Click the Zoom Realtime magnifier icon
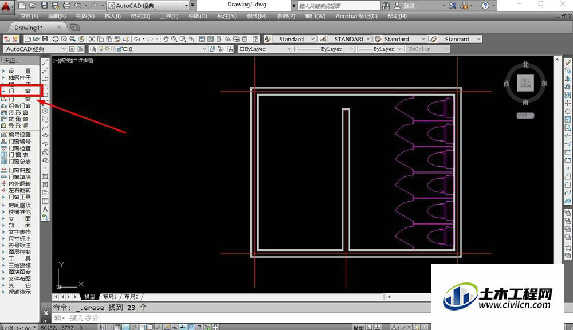573x330 pixels. tap(174, 39)
